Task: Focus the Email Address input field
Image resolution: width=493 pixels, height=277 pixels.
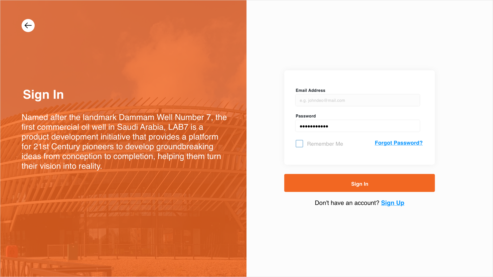Action: 357,100
